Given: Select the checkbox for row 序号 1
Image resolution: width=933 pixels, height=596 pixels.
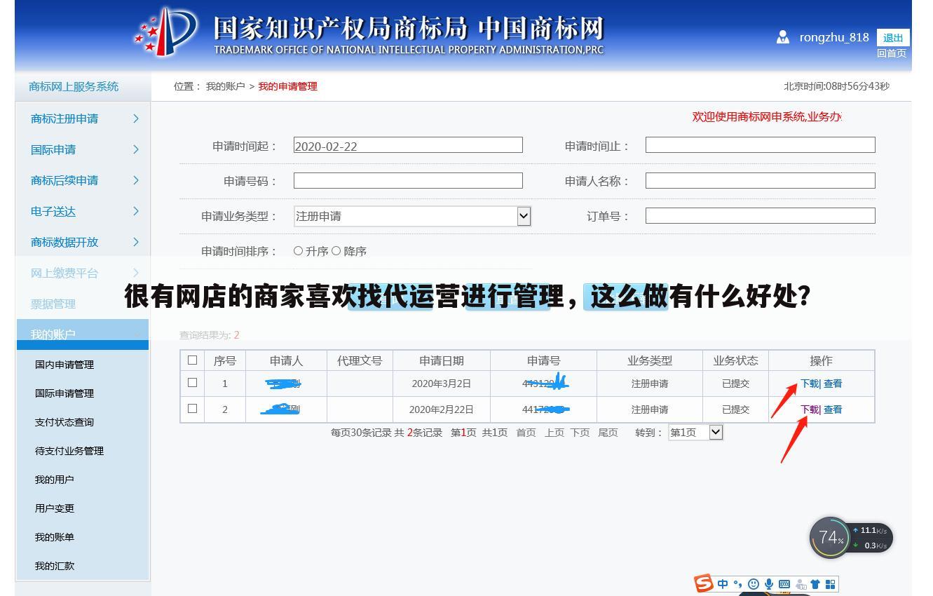Looking at the screenshot, I should tap(192, 383).
